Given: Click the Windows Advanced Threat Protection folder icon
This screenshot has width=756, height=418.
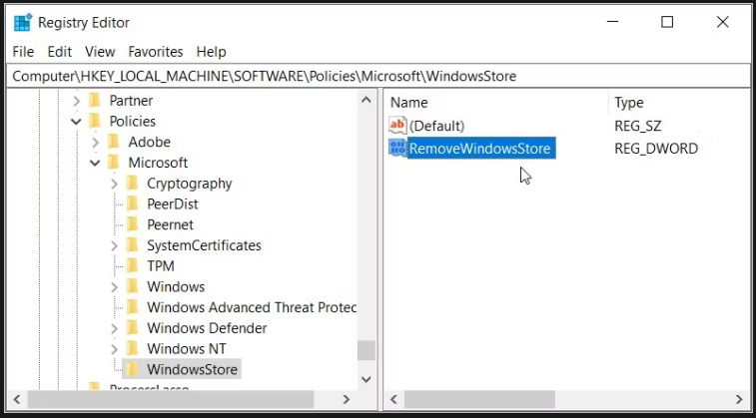Looking at the screenshot, I should click(133, 307).
